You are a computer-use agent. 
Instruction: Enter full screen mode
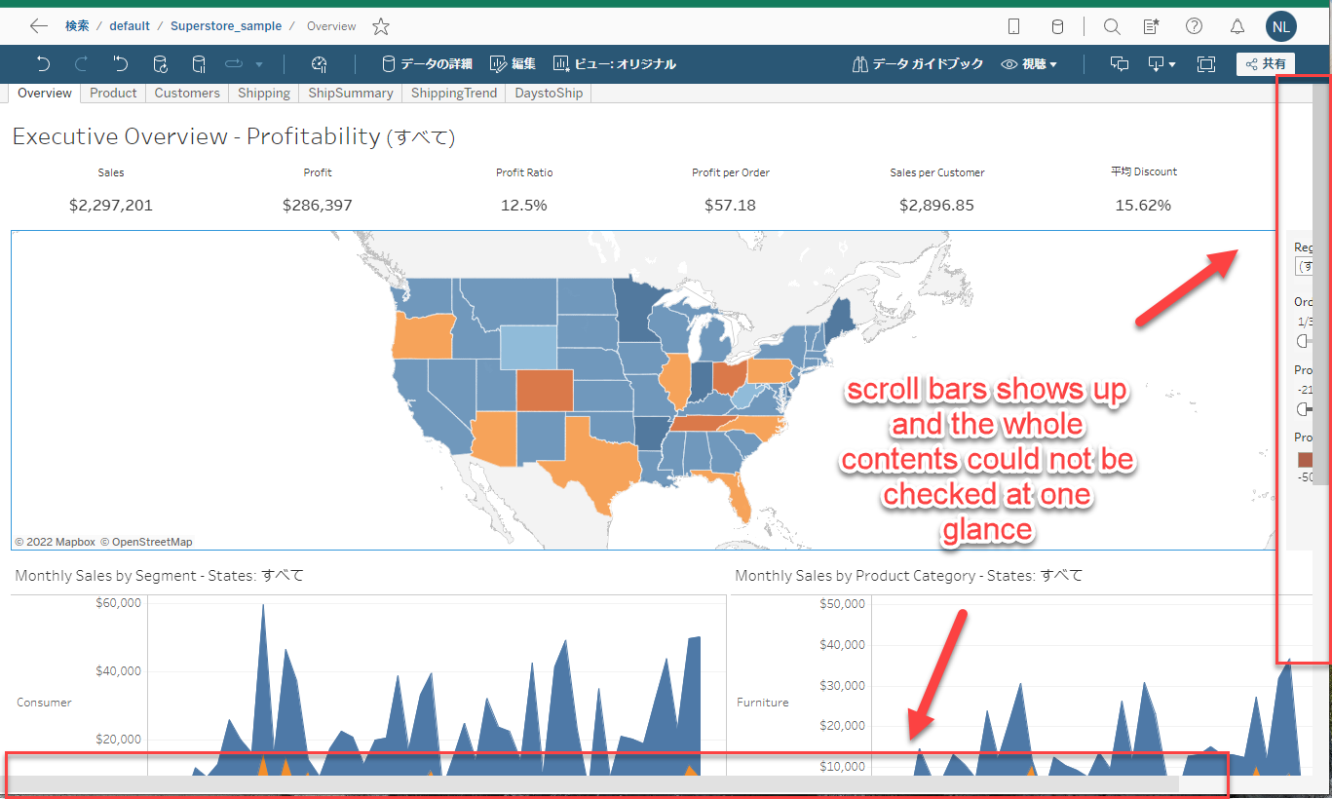pyautogui.click(x=1206, y=64)
